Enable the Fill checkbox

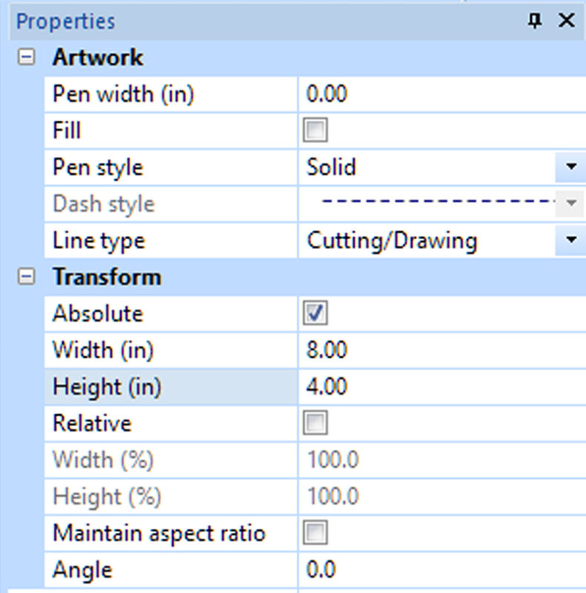[x=315, y=131]
